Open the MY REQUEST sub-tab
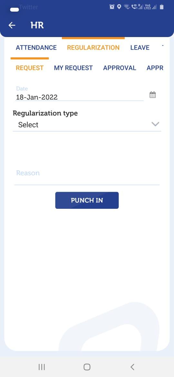 click(x=73, y=68)
